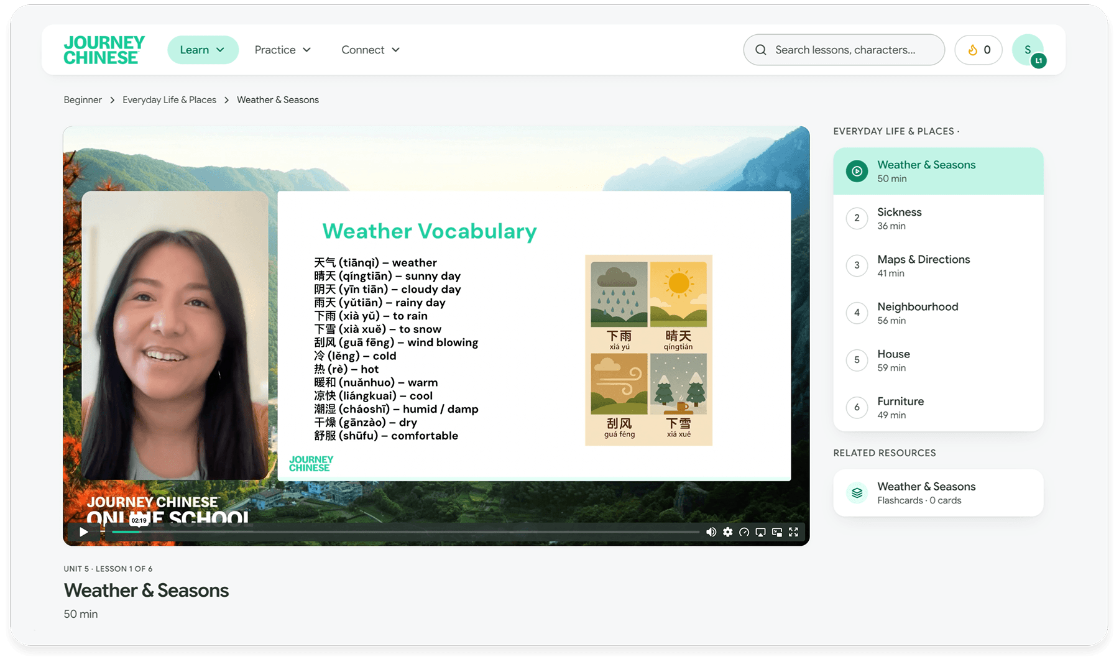This screenshot has height=662, width=1119.
Task: Open Weather & Seasons flashcards resource
Action: [938, 493]
